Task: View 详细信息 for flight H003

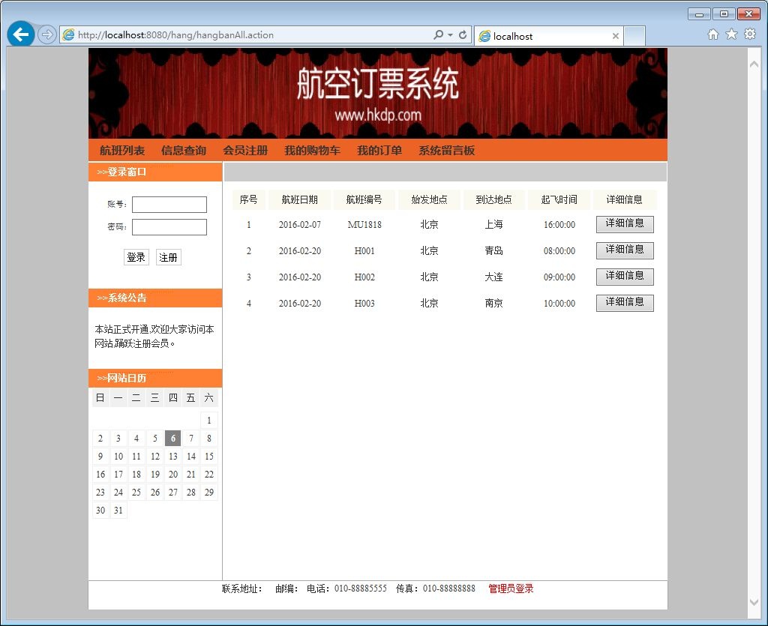Action: [x=625, y=303]
